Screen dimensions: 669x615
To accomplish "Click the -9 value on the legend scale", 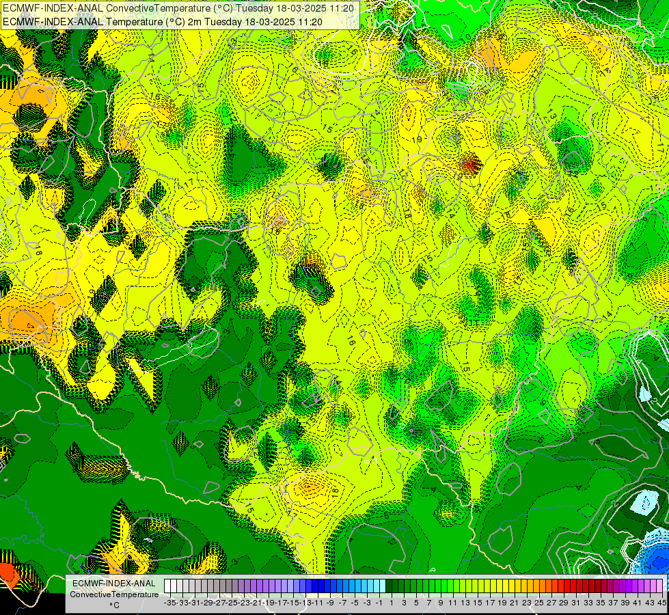I will click(330, 603).
